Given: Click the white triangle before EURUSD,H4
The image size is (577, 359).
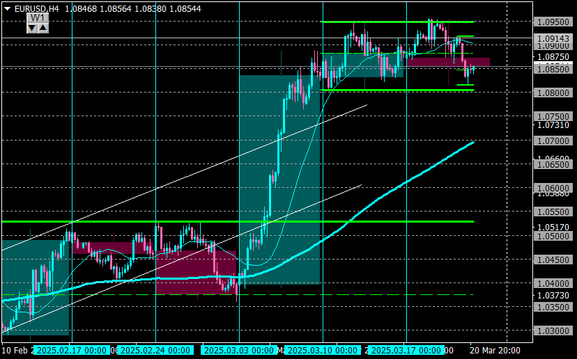Looking at the screenshot, I should click(x=7, y=7).
